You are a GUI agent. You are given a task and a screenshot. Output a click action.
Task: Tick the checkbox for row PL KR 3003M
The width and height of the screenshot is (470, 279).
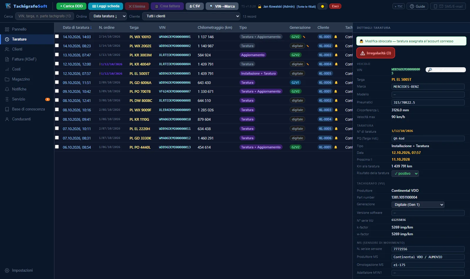pos(57,55)
